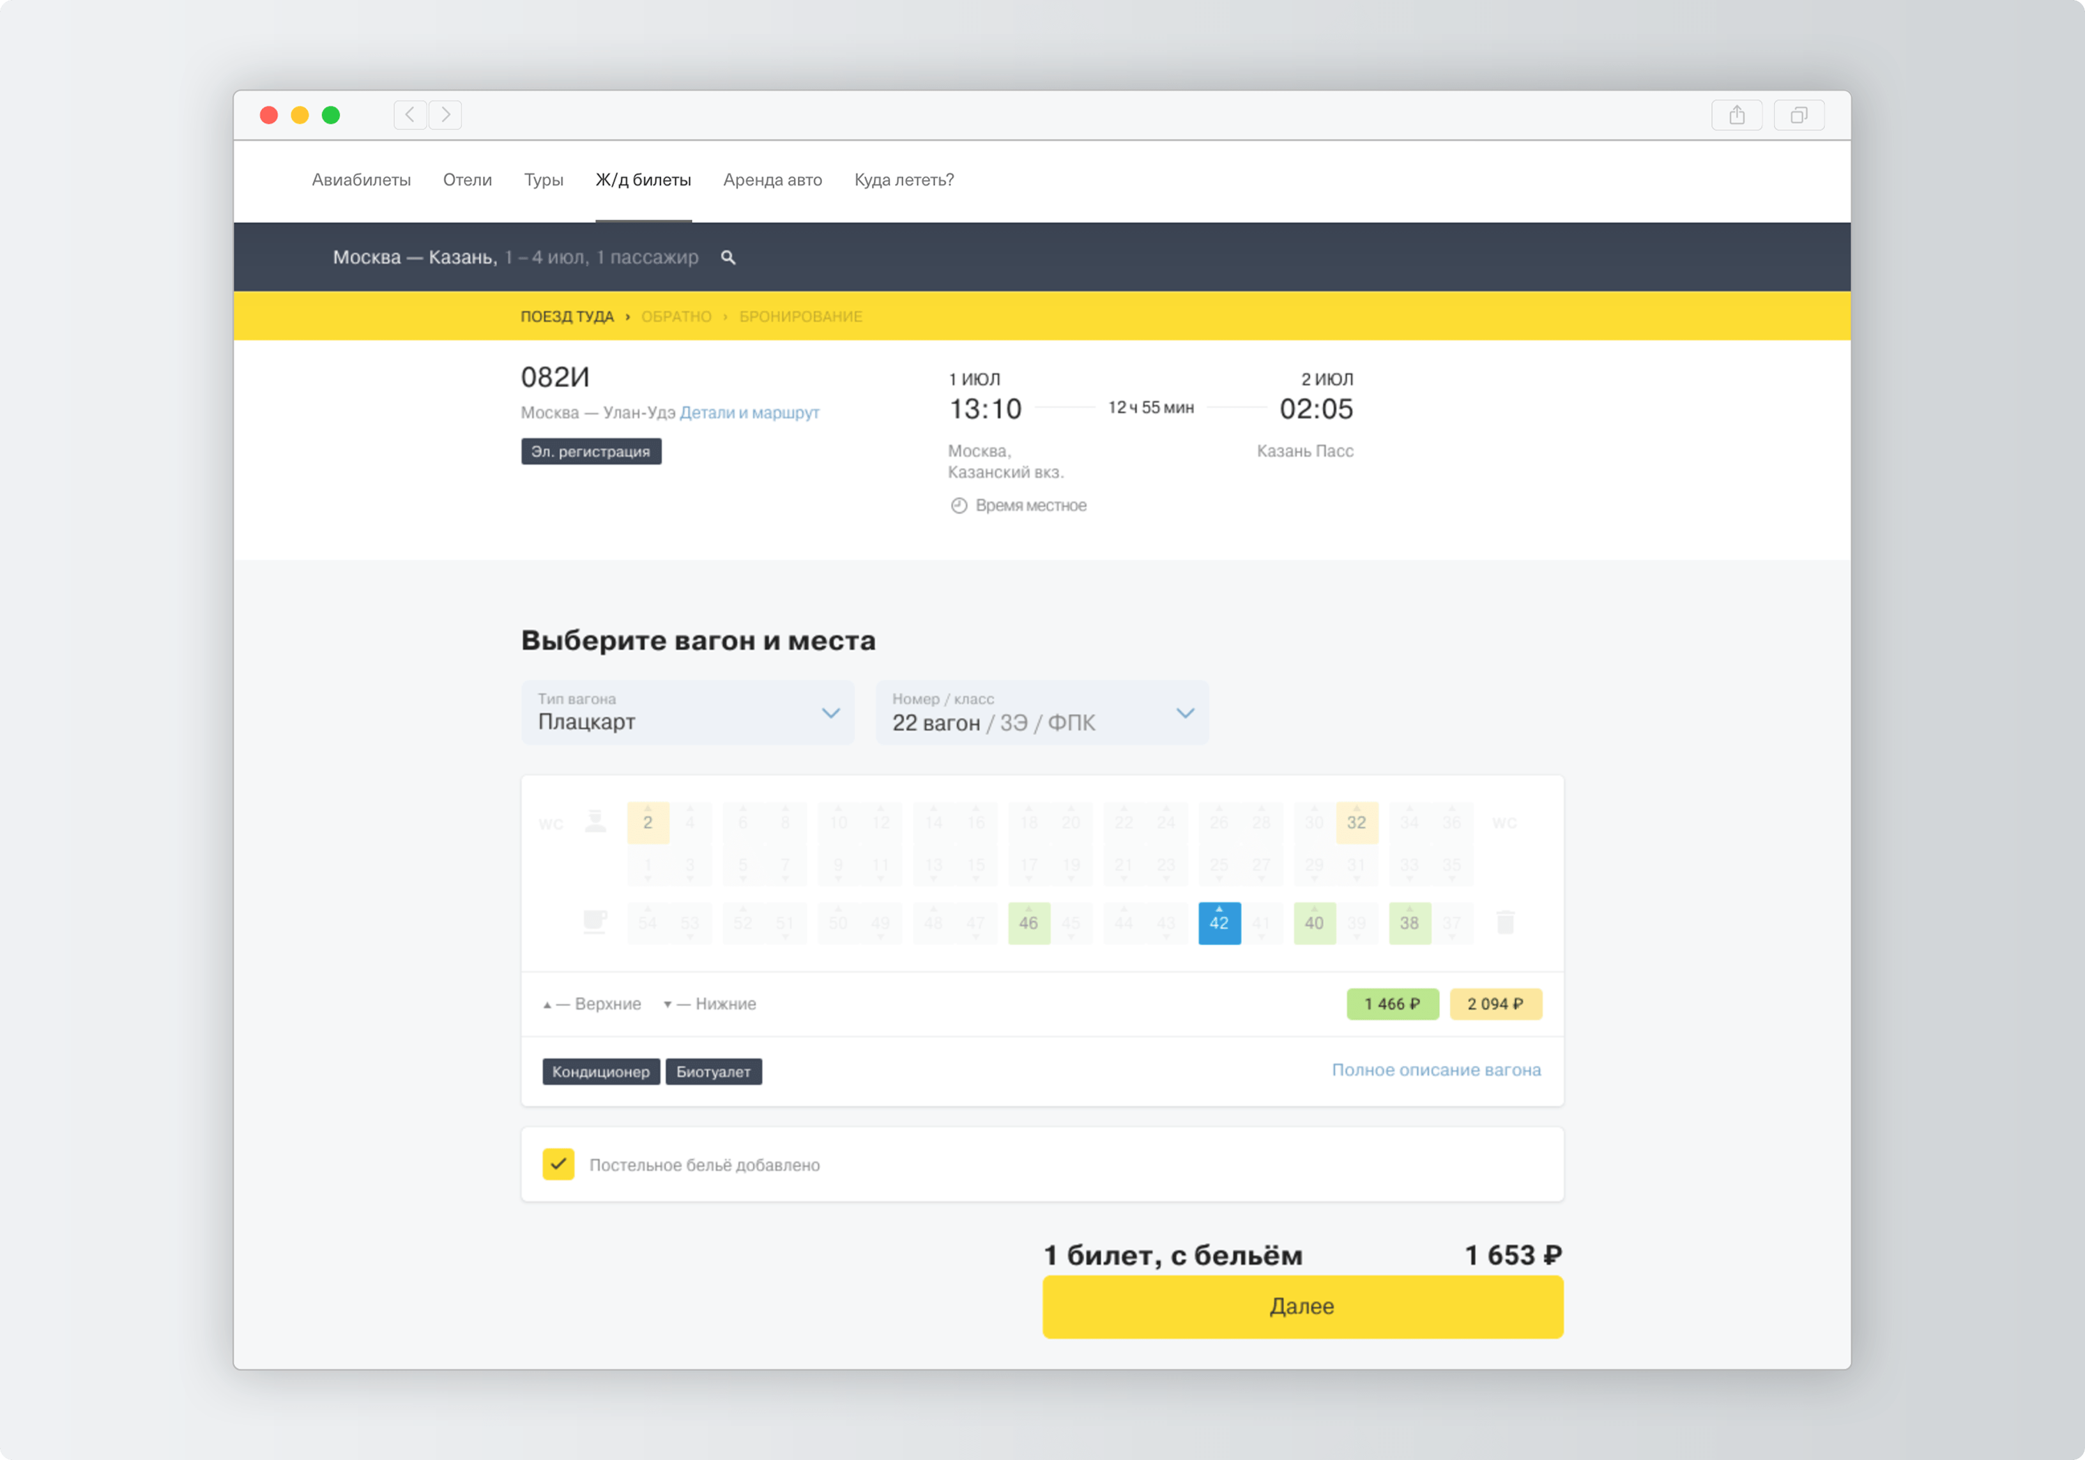Screen dimensions: 2085x1460
Task: Click the share icon in browser toolbar
Action: point(1736,116)
